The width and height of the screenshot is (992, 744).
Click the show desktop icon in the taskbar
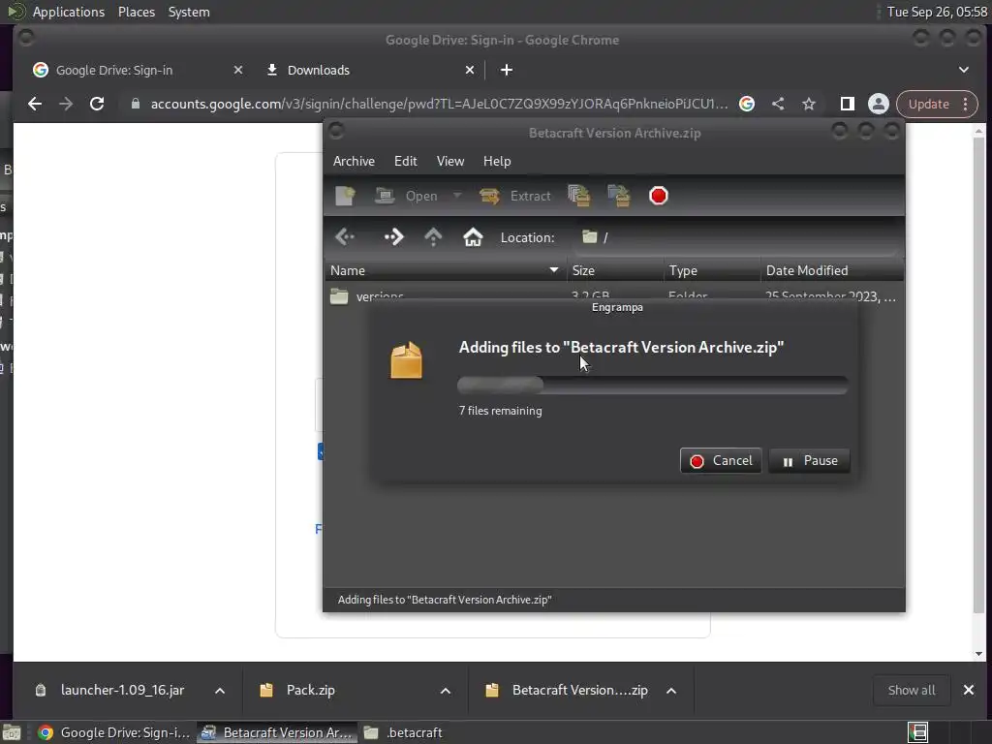pyautogui.click(x=12, y=732)
